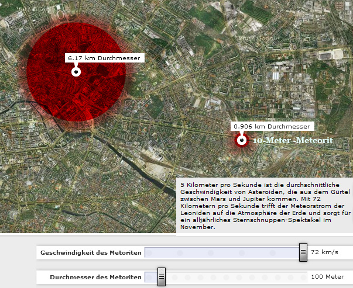Click second tick dot on velocity slider

[180, 253]
